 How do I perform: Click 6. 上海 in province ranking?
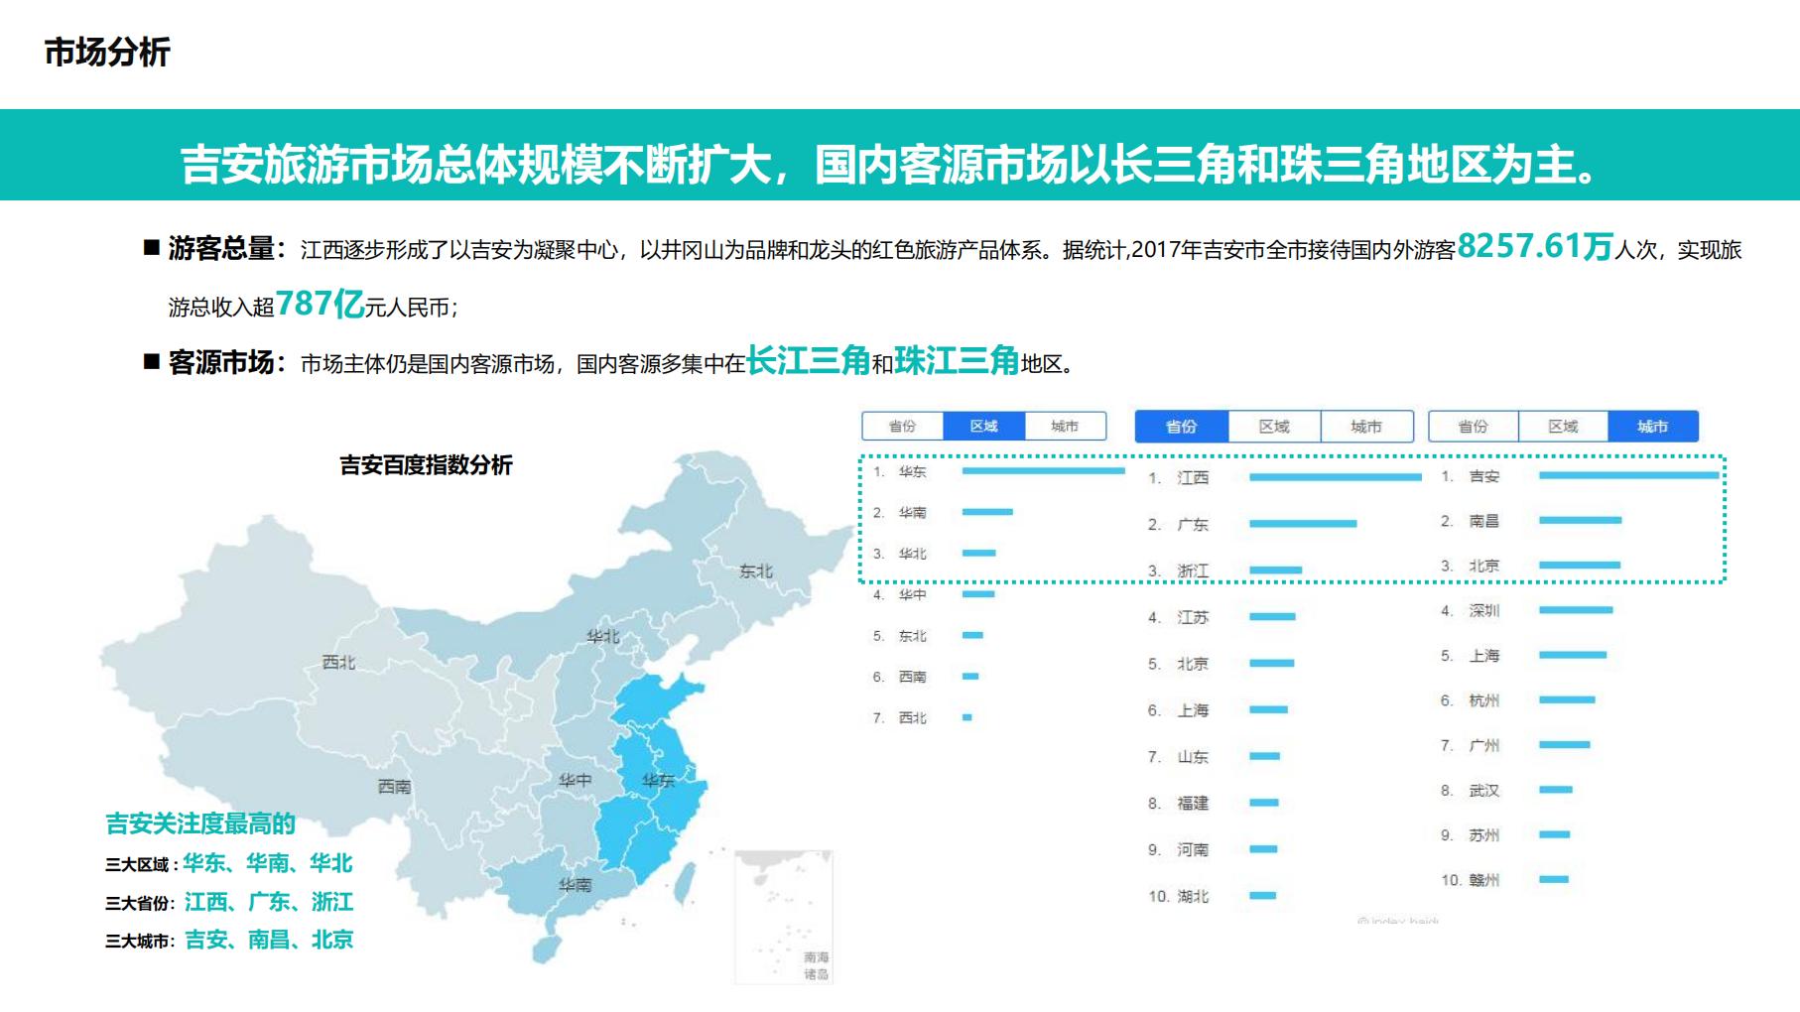[1179, 710]
